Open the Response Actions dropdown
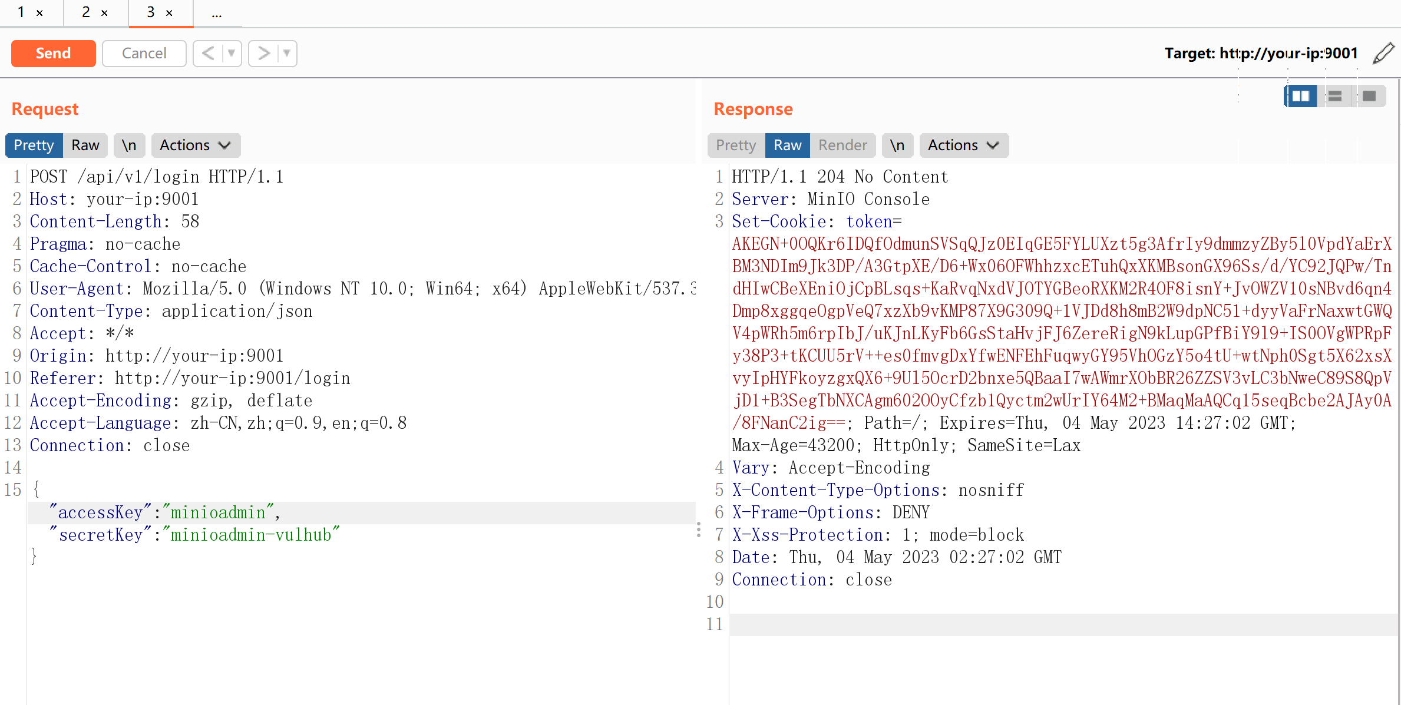The width and height of the screenshot is (1401, 705). tap(963, 145)
